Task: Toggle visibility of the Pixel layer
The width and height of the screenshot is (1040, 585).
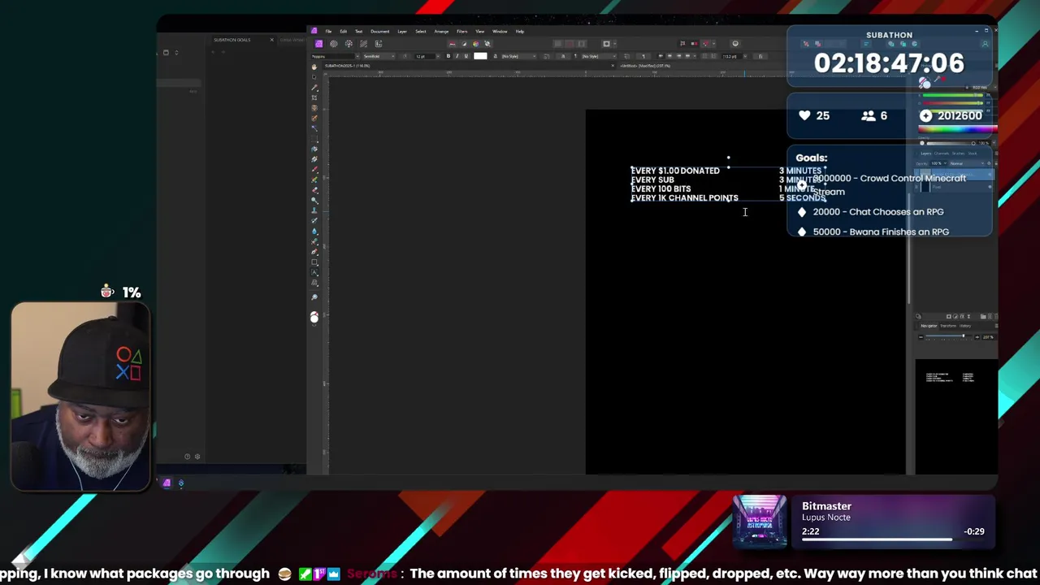Action: click(x=990, y=187)
